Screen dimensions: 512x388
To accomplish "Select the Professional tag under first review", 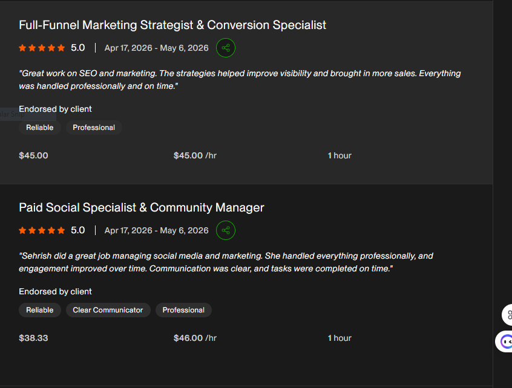I will [94, 128].
